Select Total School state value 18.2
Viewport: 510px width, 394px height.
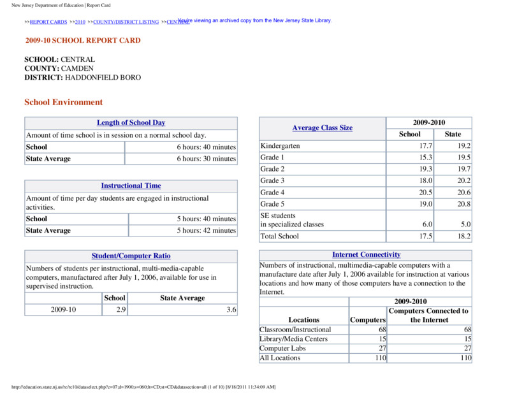(464, 236)
